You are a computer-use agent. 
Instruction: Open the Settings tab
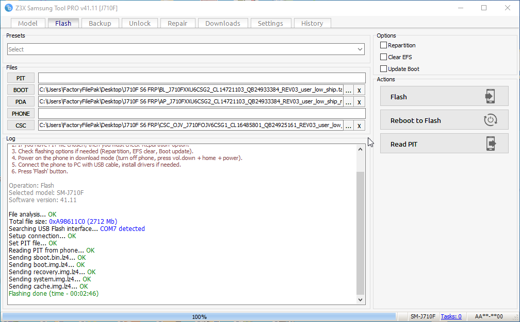[x=270, y=23]
